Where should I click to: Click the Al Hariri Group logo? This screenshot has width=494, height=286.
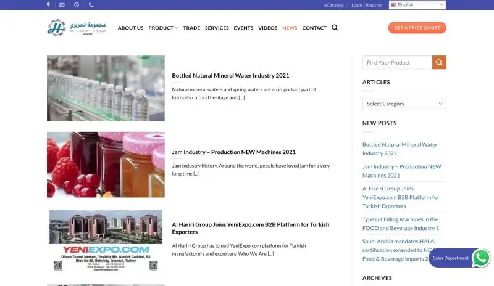77,28
